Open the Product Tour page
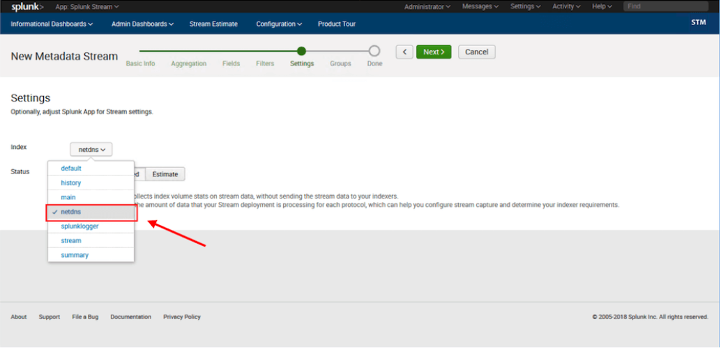Image resolution: width=721 pixels, height=349 pixels. pyautogui.click(x=336, y=24)
